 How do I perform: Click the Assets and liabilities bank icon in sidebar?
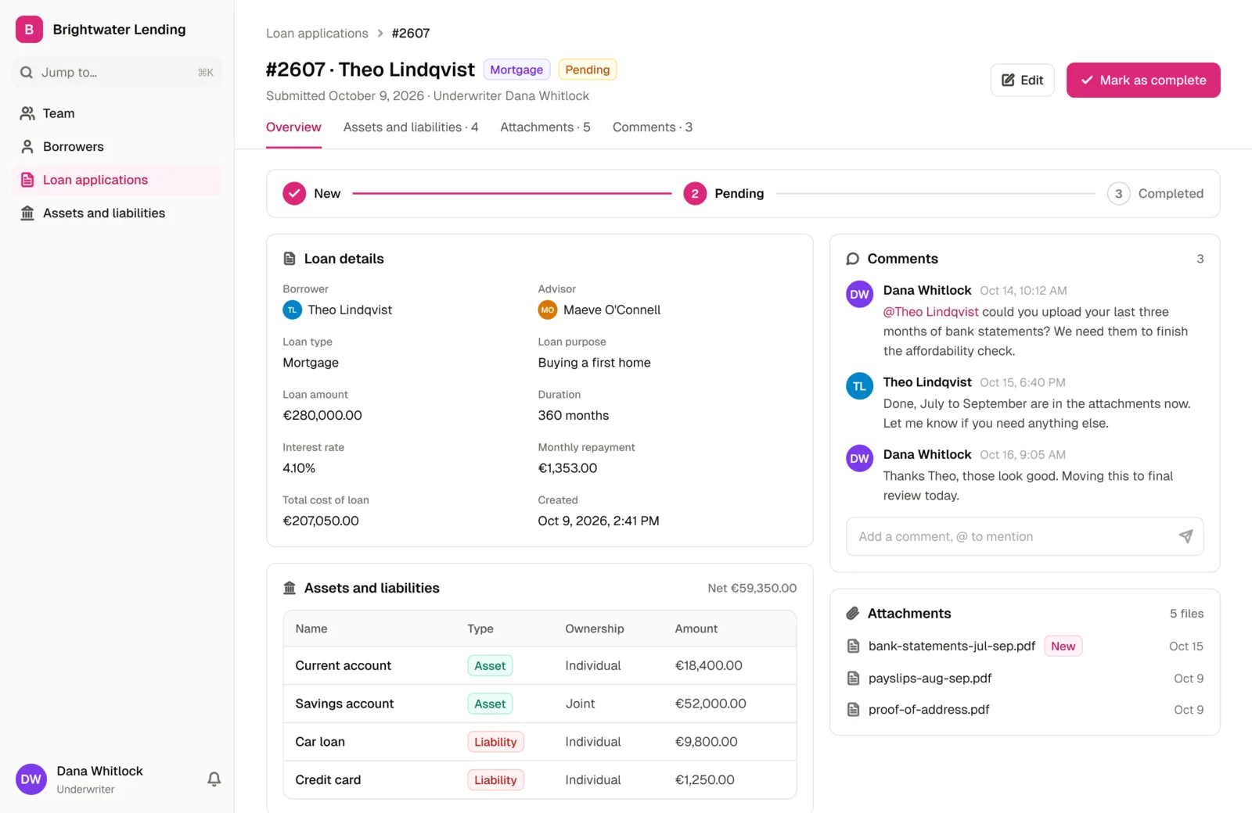27,213
